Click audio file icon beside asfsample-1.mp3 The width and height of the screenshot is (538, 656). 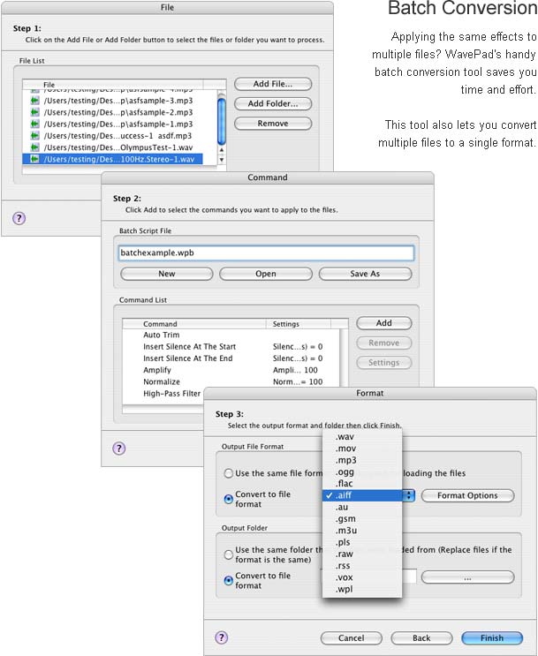tap(34, 124)
